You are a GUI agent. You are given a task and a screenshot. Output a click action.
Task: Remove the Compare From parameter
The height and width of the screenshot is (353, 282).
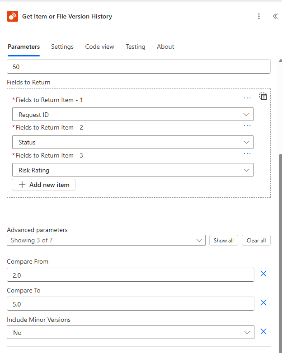(x=263, y=274)
